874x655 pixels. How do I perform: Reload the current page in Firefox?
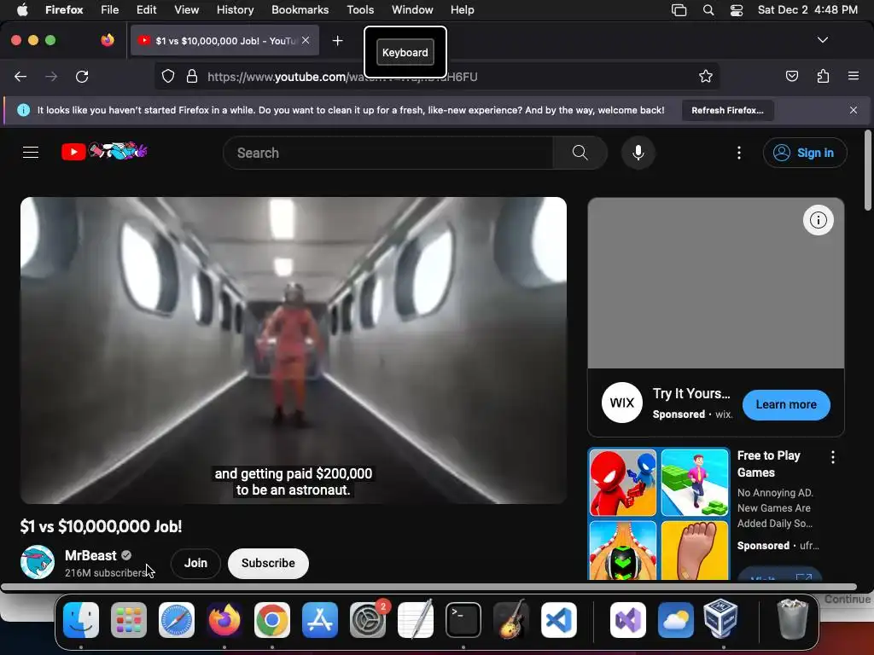click(x=82, y=76)
